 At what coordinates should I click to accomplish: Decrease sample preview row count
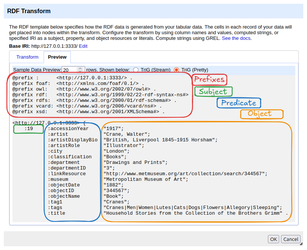(x=80, y=71)
